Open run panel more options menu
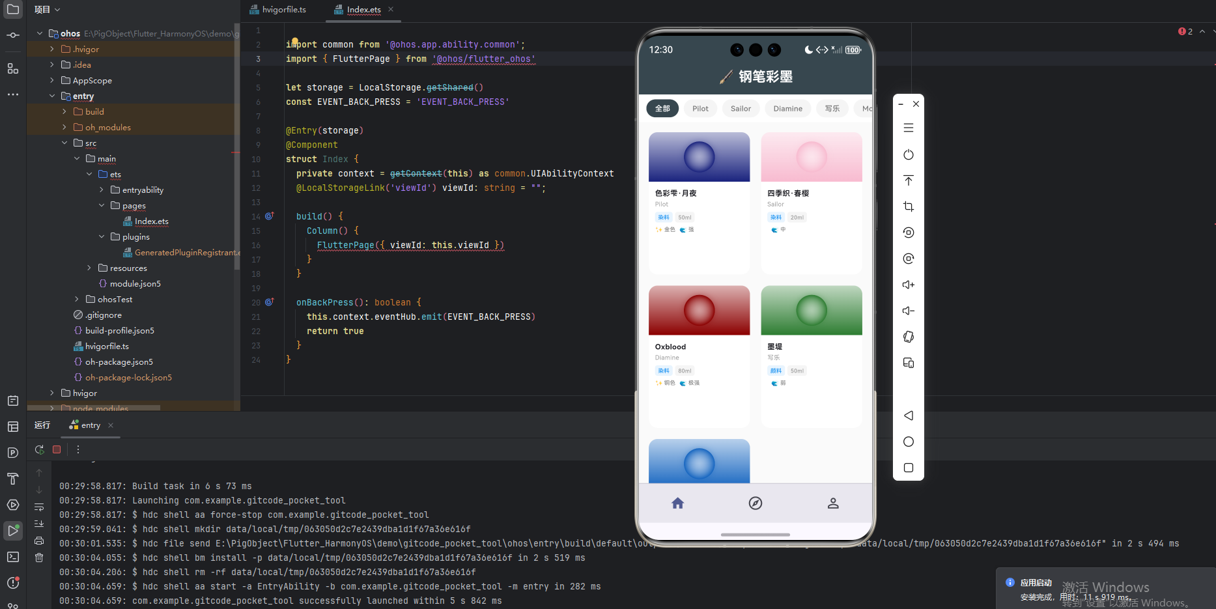 pos(78,449)
